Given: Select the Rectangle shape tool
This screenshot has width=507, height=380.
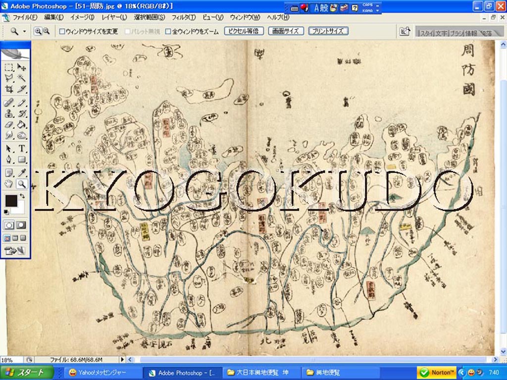Looking at the screenshot, I should coord(21,159).
